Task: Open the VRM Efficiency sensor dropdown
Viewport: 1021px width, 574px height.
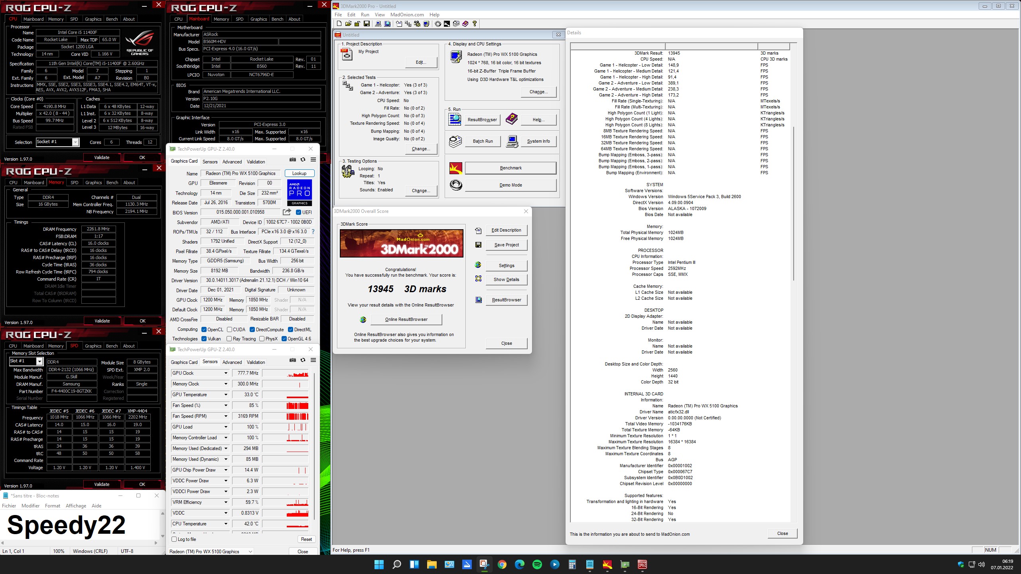Action: click(x=226, y=502)
